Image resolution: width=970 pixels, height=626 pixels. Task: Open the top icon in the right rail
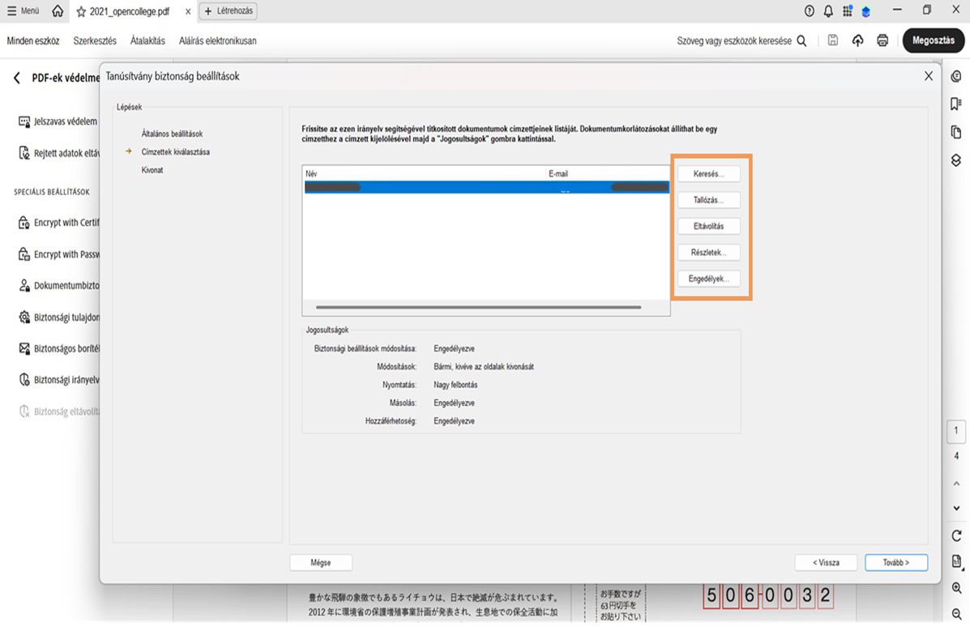pyautogui.click(x=956, y=77)
